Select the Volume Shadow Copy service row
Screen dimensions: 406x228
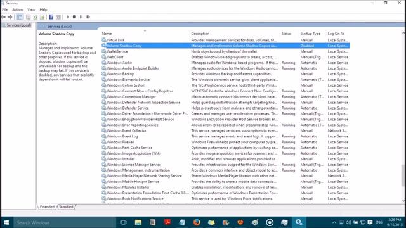(x=225, y=46)
